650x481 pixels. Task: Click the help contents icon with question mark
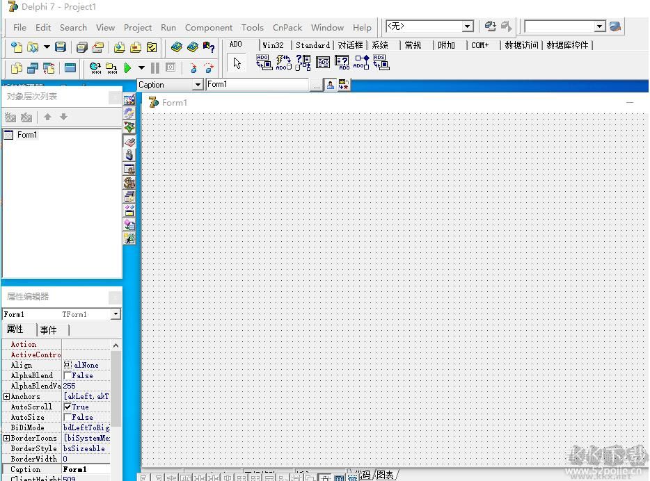click(x=209, y=47)
